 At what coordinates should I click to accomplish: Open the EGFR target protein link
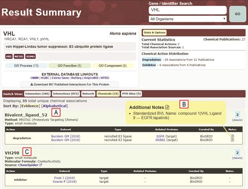(160, 136)
